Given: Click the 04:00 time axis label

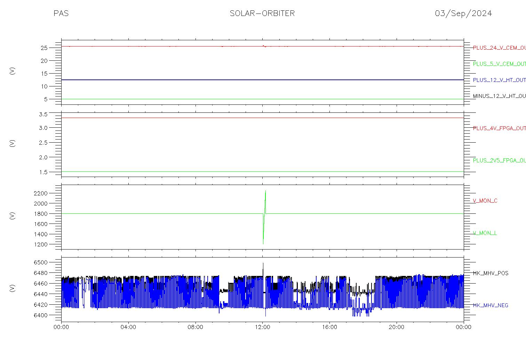Looking at the screenshot, I should 128,327.
